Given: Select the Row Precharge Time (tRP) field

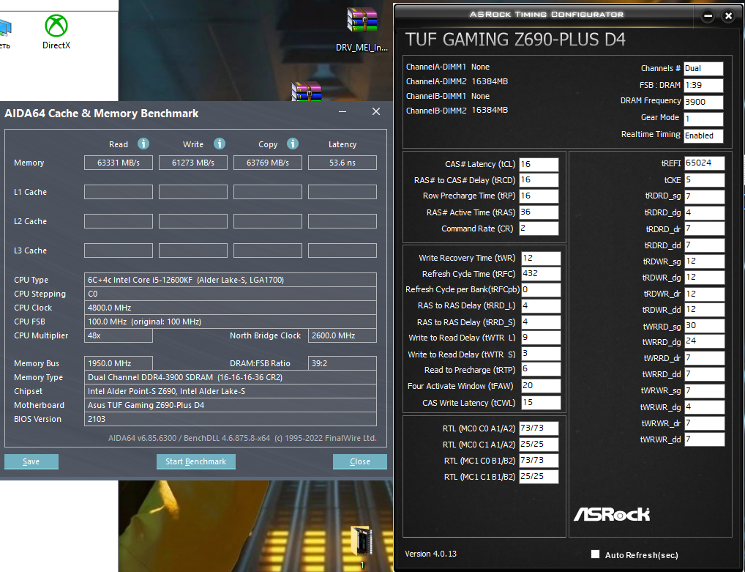Looking at the screenshot, I should click(539, 196).
